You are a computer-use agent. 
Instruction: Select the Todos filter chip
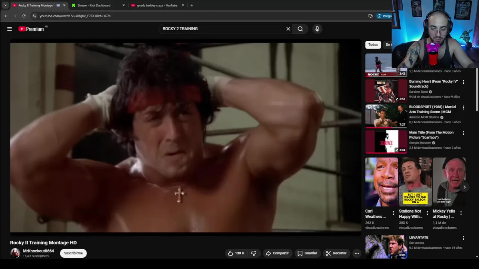pos(373,44)
